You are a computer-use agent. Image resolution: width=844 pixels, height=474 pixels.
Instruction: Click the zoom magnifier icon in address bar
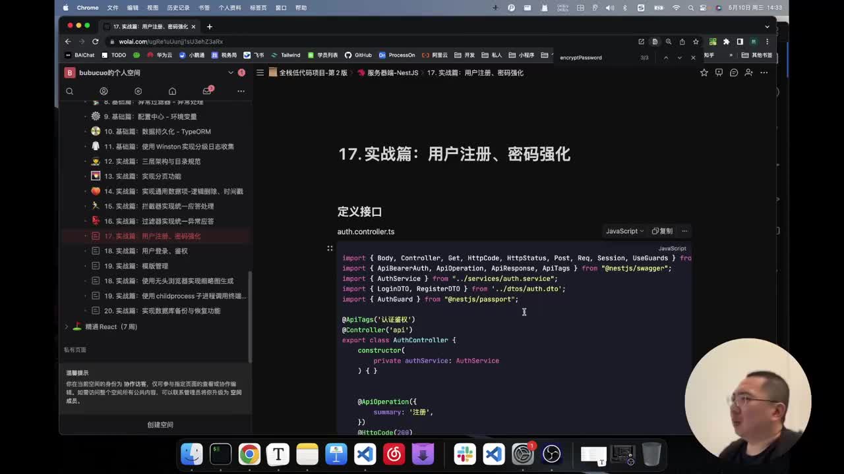click(x=668, y=41)
